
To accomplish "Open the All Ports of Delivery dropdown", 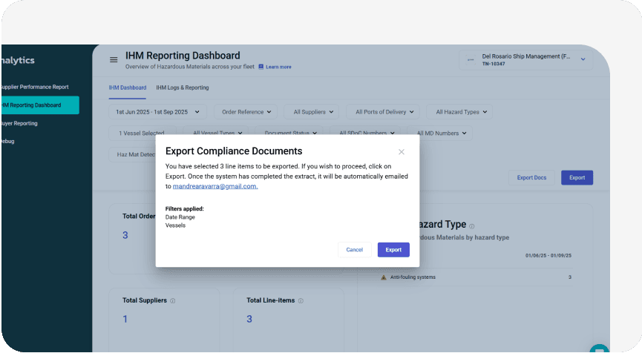I will click(x=384, y=112).
